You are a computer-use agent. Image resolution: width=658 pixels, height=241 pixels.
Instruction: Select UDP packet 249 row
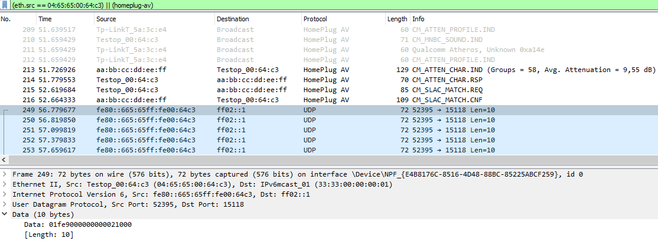pyautogui.click(x=329, y=110)
